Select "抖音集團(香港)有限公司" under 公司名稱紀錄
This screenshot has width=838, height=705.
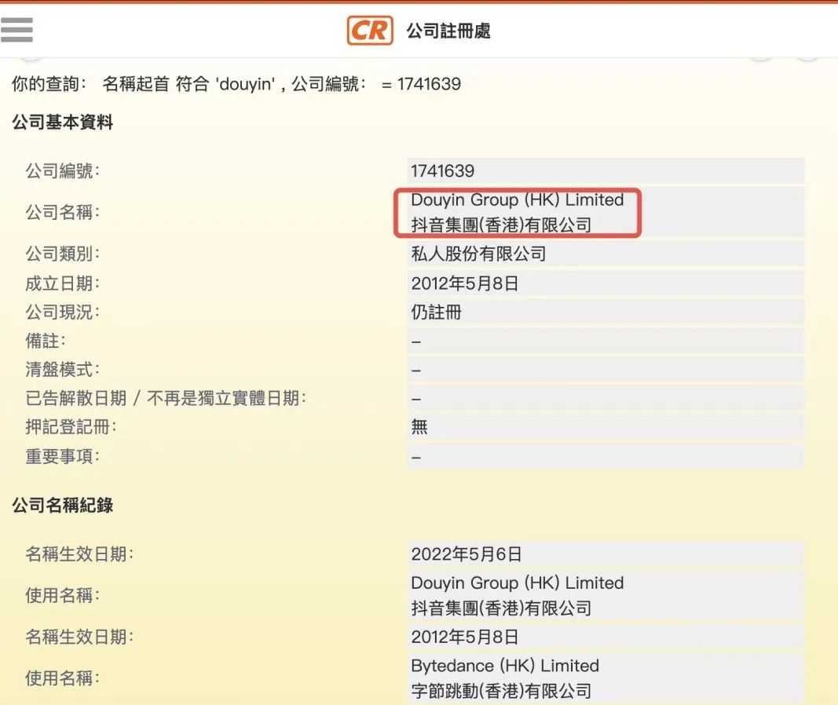501,608
